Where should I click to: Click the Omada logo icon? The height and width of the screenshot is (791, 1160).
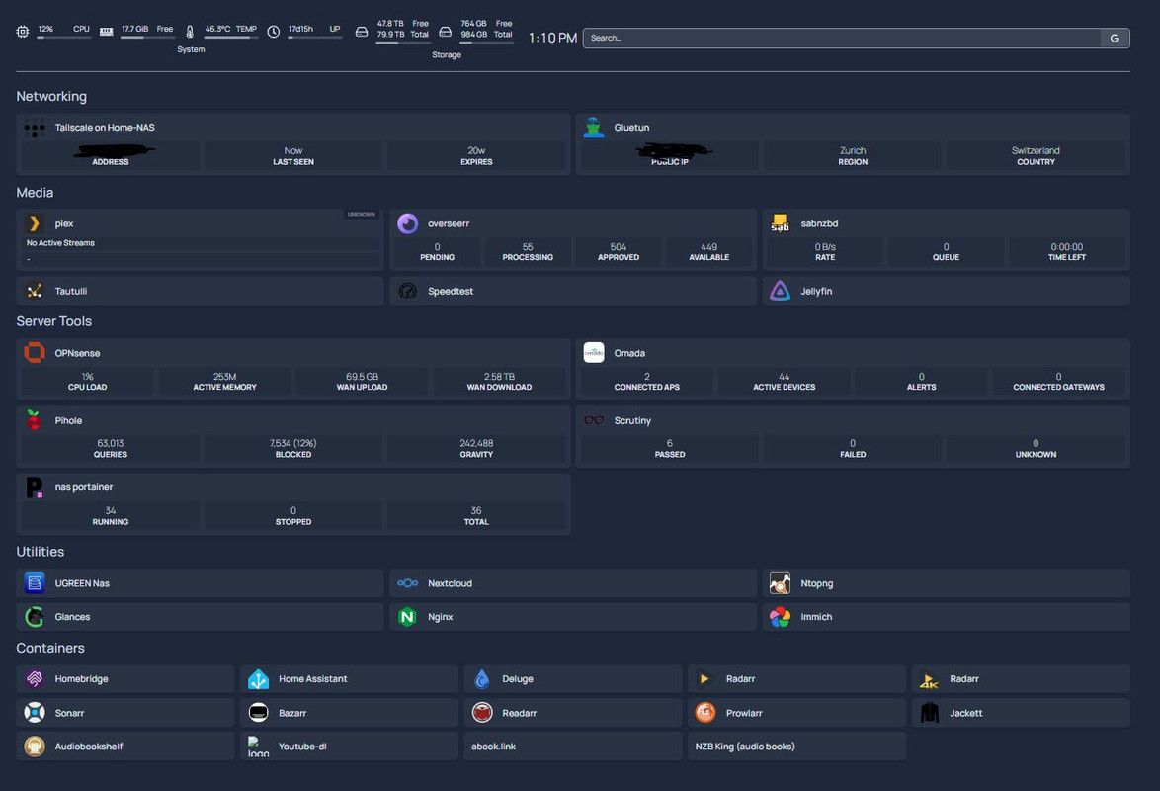point(593,353)
